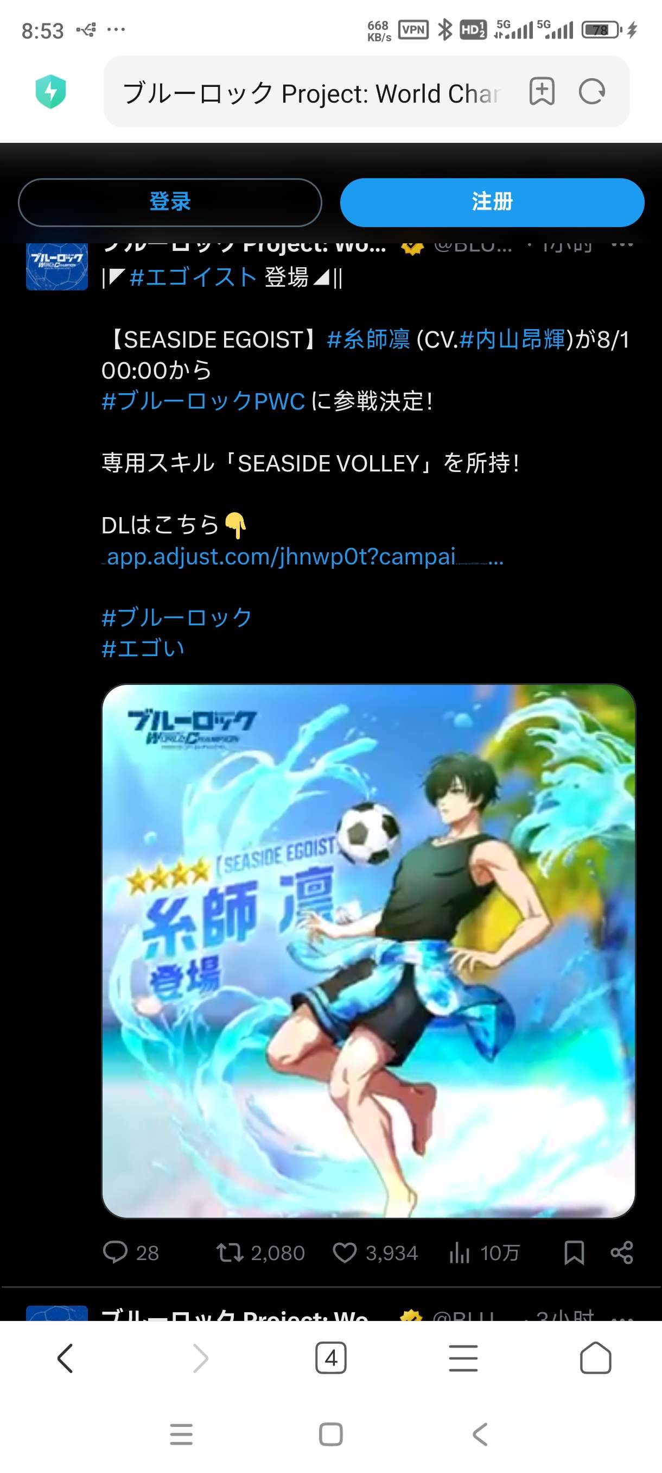The image size is (662, 1473).
Task: Reload the page with refresh icon
Action: [x=592, y=91]
